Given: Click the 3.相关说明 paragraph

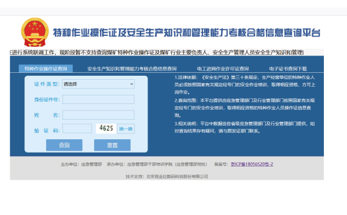Looking at the screenshot, I should click(244, 127).
